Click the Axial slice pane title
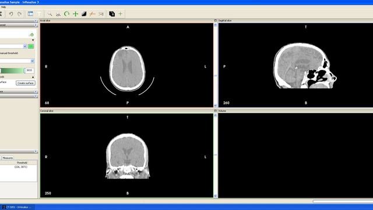Viewport: 373px width, 210px height. 45,21
